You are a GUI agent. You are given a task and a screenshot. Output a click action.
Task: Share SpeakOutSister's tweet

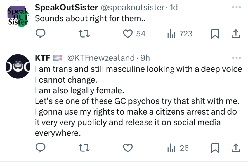(236, 34)
